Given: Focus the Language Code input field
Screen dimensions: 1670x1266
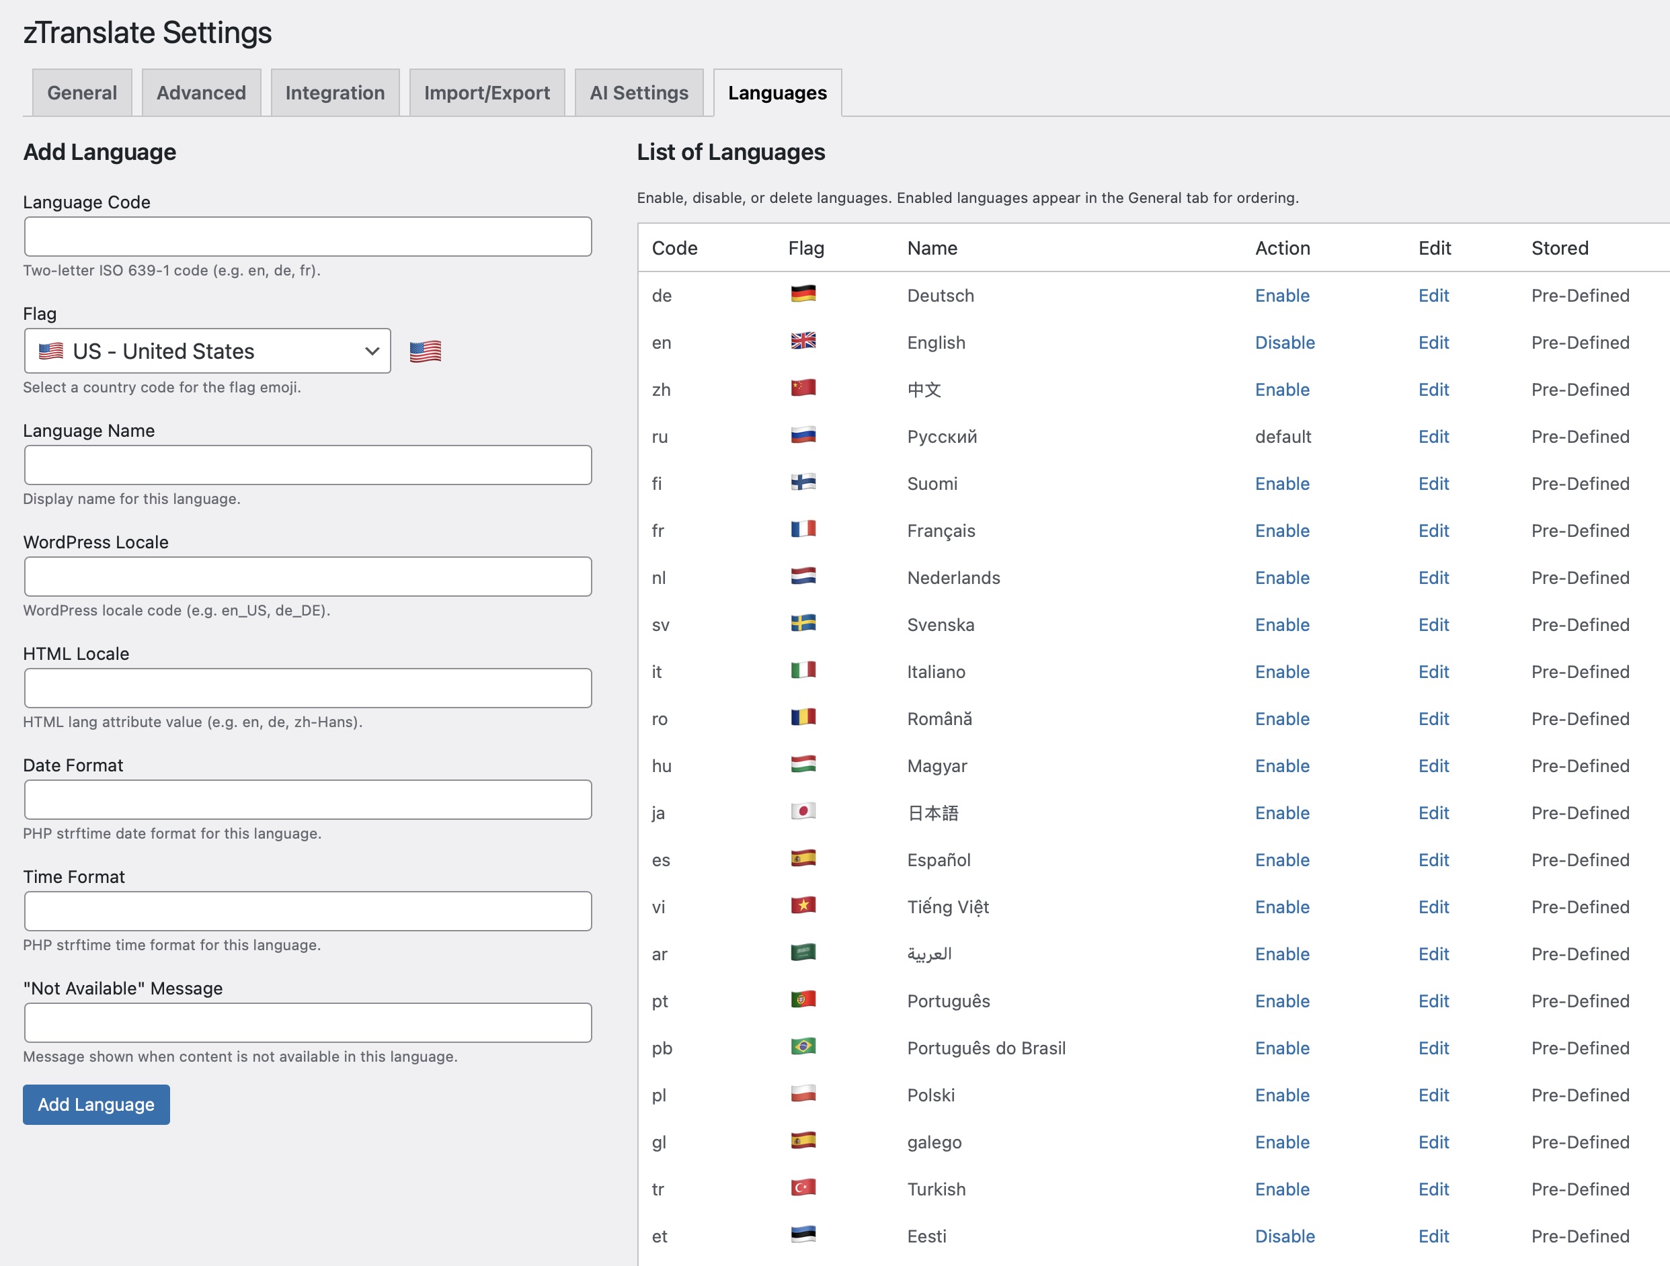Looking at the screenshot, I should coord(308,237).
